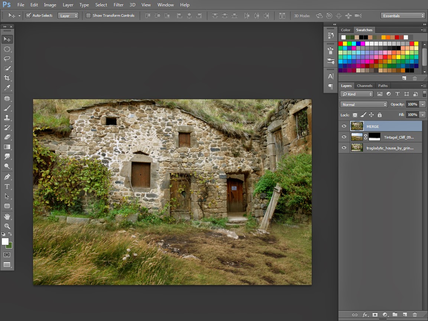Click the foreground color box
Viewport: 428px width, 321px height.
(x=4, y=241)
